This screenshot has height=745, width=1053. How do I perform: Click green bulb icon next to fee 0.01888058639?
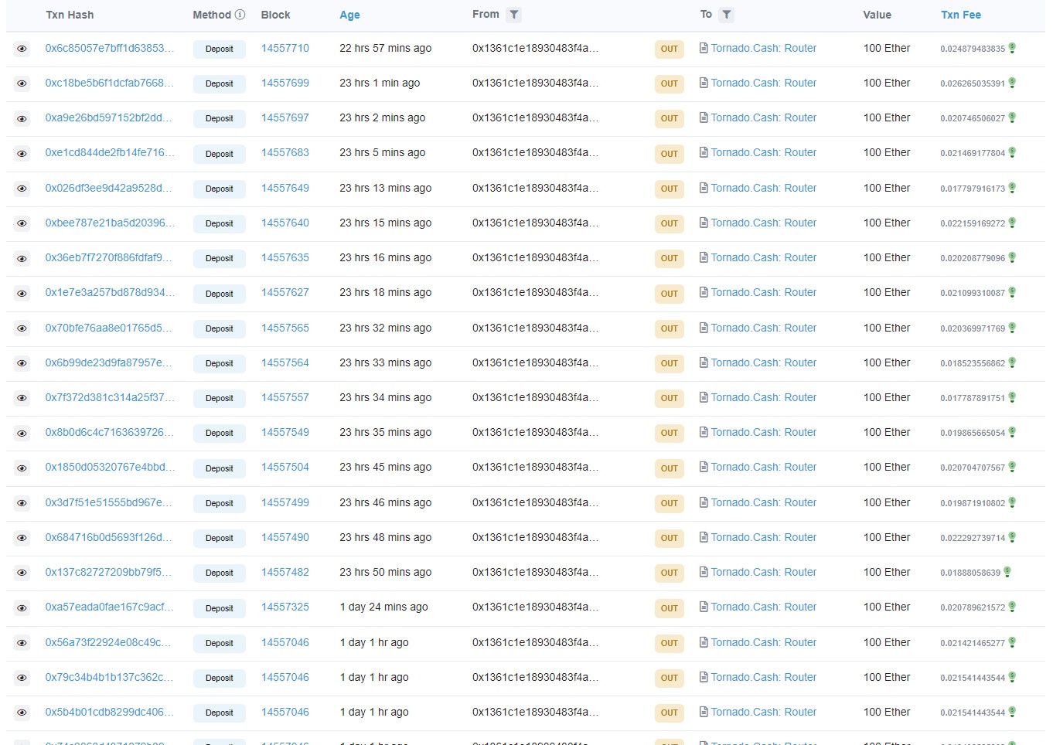1007,572
